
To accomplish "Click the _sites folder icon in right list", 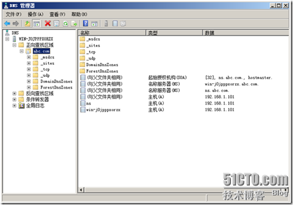I will 82,45.
